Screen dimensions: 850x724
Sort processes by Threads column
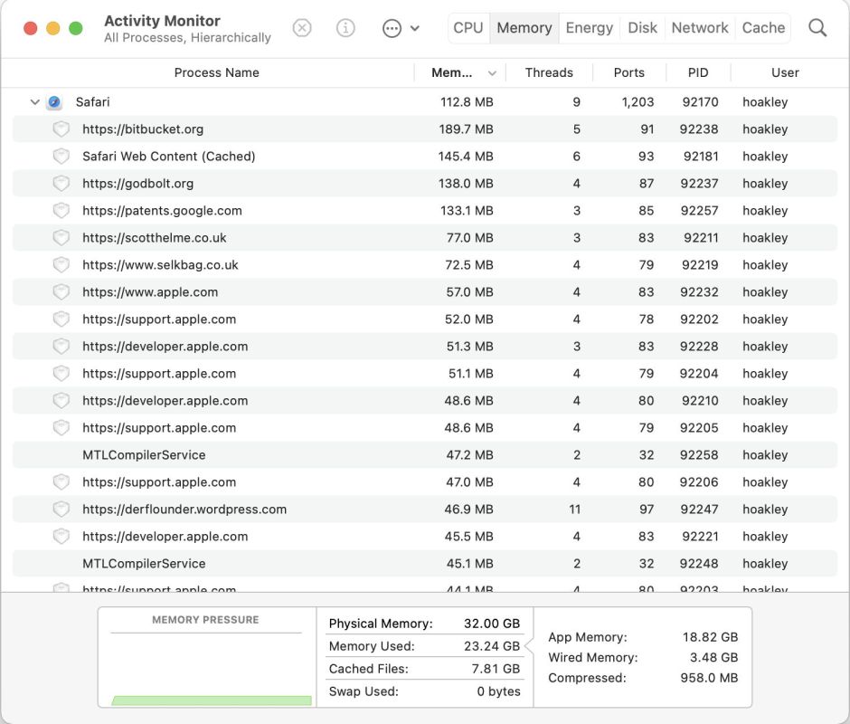coord(549,73)
